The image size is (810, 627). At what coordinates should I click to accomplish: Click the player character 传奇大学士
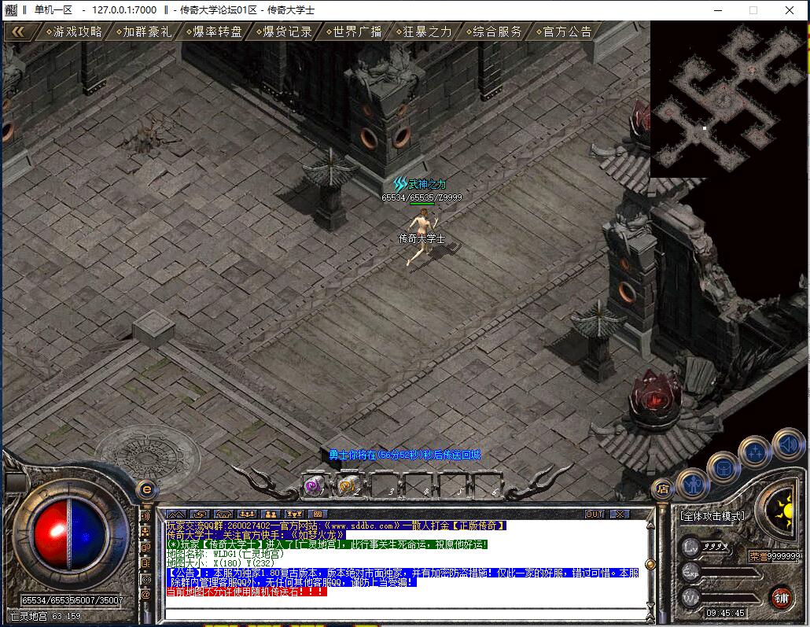tap(422, 238)
